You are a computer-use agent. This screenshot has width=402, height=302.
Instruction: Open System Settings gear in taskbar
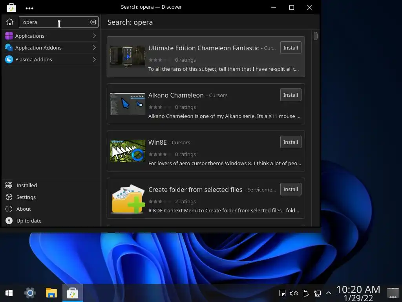pyautogui.click(x=30, y=293)
